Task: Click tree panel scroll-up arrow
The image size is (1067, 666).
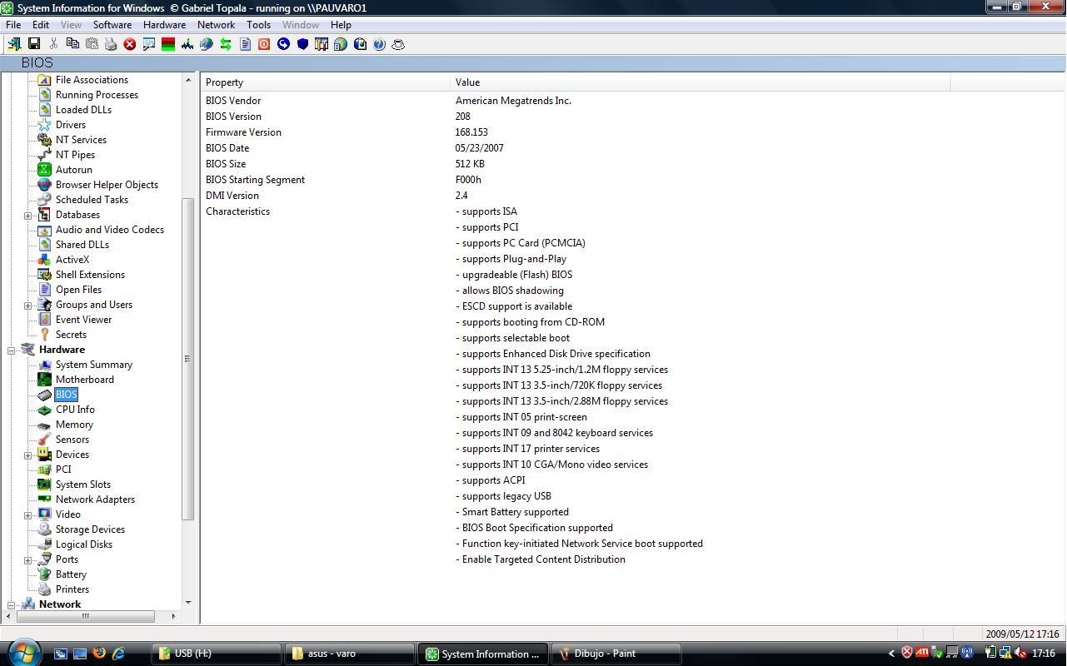Action: [187, 80]
